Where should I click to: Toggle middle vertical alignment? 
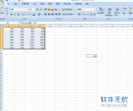click(x=49, y=10)
